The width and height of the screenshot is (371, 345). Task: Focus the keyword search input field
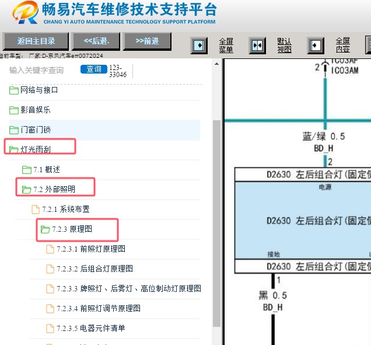43,70
